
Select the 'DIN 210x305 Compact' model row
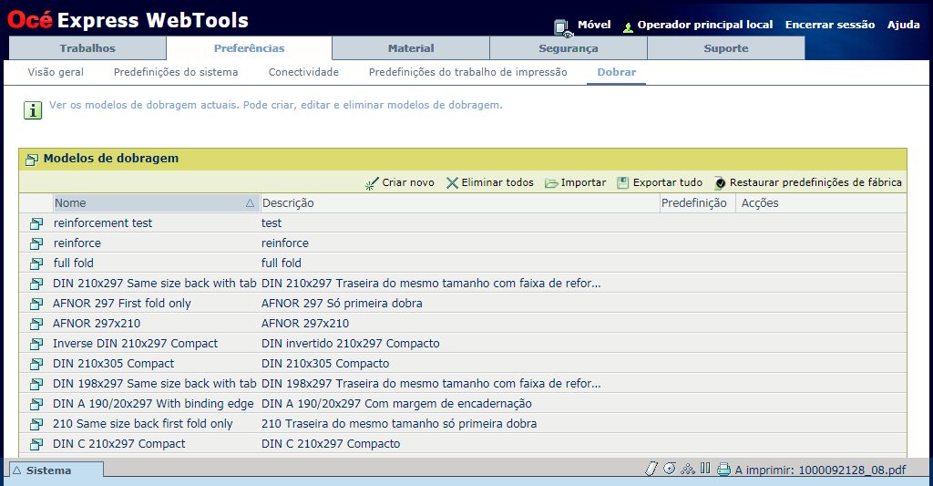click(114, 364)
